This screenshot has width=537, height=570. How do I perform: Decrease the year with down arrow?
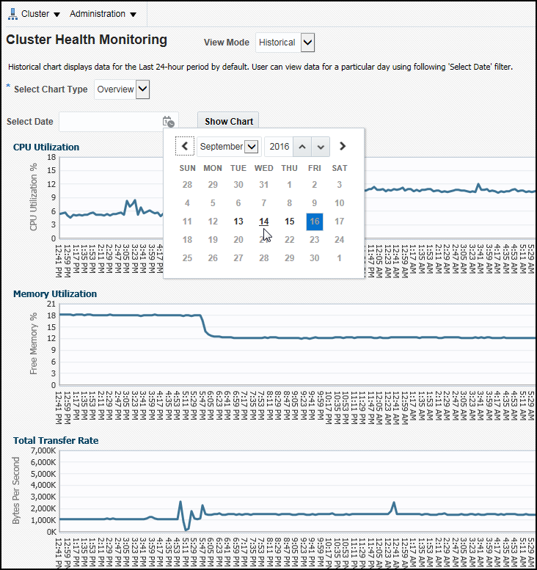[320, 147]
